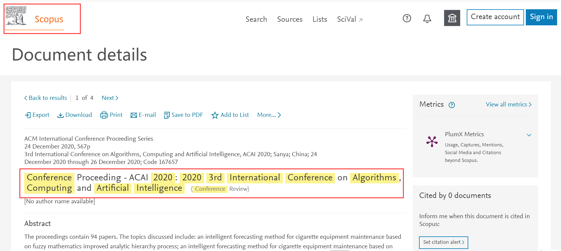Screen dimensions: 561x251
Task: Open the Search menu item
Action: pos(256,19)
